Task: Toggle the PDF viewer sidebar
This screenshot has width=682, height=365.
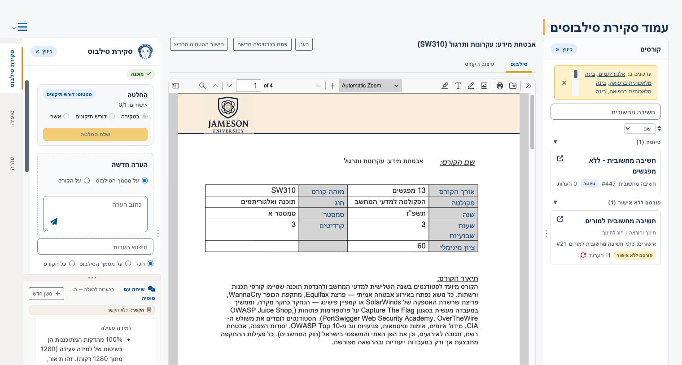Action: tap(175, 86)
